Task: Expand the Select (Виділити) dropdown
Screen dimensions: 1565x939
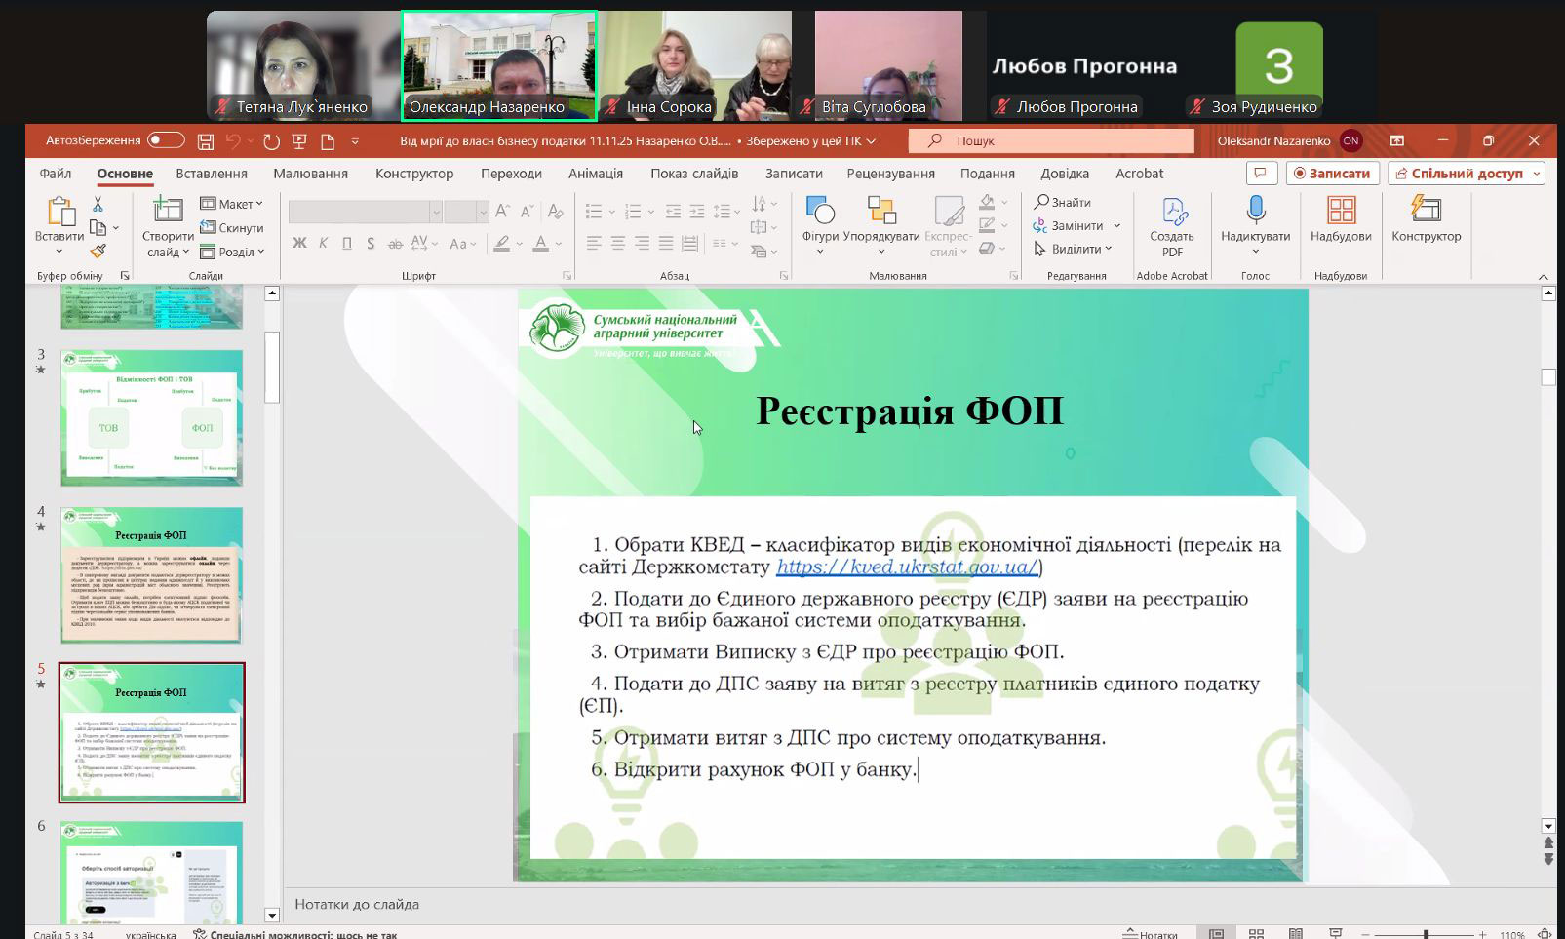Action: pos(1073,249)
